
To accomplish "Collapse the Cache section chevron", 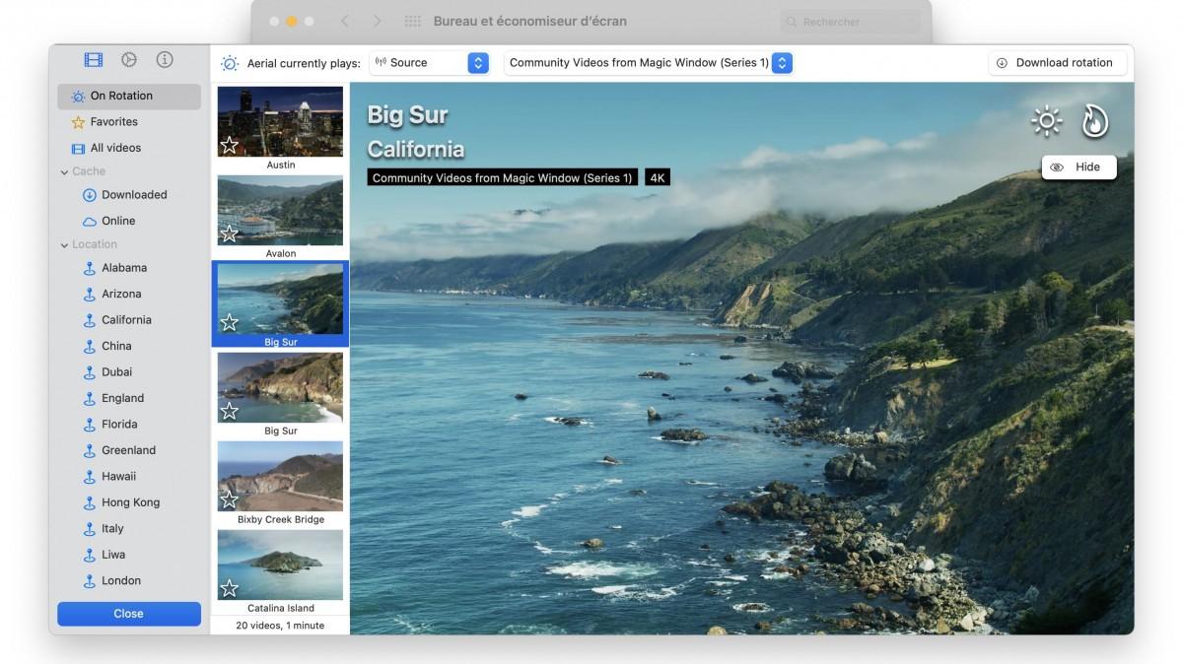I will tap(64, 171).
